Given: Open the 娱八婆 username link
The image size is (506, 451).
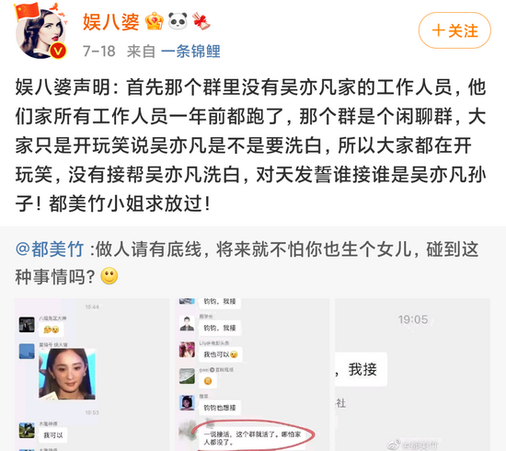Looking at the screenshot, I should pos(111,22).
